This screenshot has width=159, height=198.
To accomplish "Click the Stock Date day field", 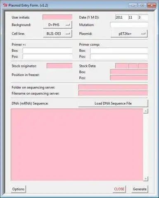I will (143, 66).
